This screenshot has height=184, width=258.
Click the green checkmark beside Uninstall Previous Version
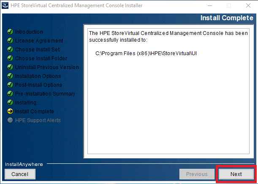[x=10, y=67]
